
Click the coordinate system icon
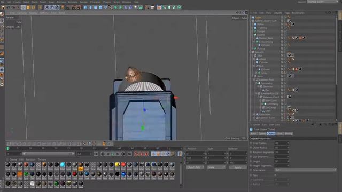63,7
